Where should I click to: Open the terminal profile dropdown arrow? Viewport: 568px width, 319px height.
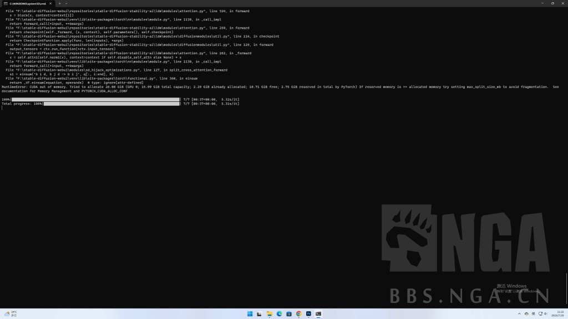tap(65, 3)
